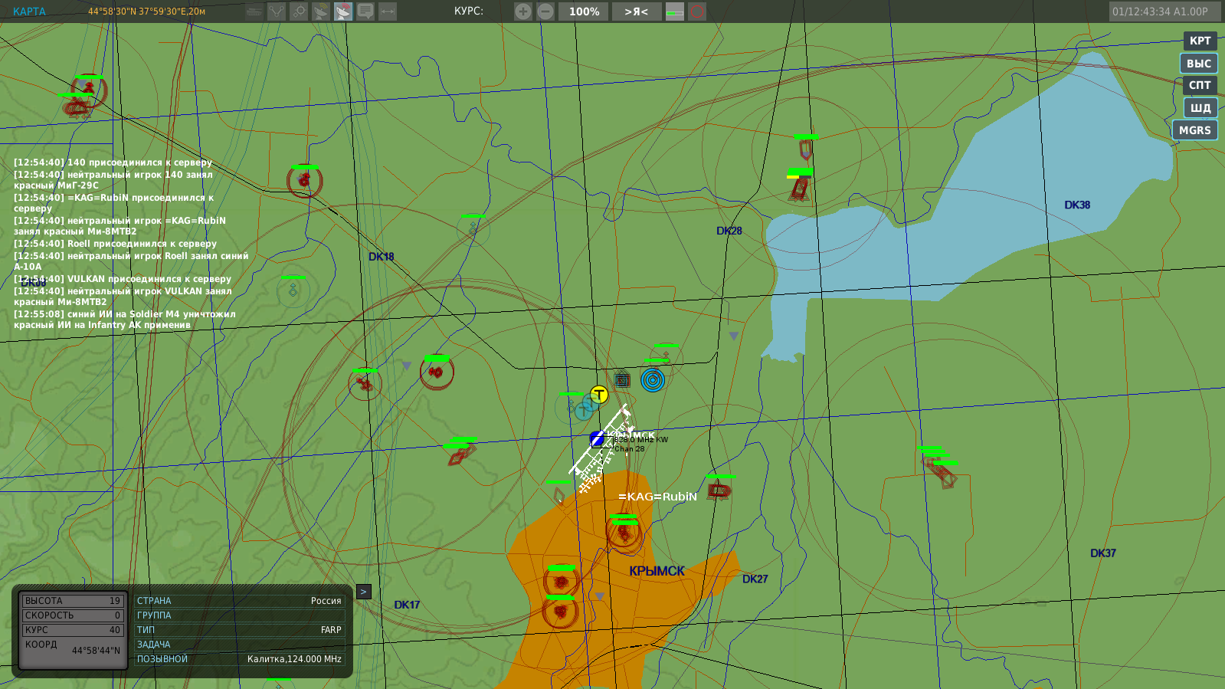Toggle the green unit health bars icon
Viewport: 1225px width, 689px height.
675,11
